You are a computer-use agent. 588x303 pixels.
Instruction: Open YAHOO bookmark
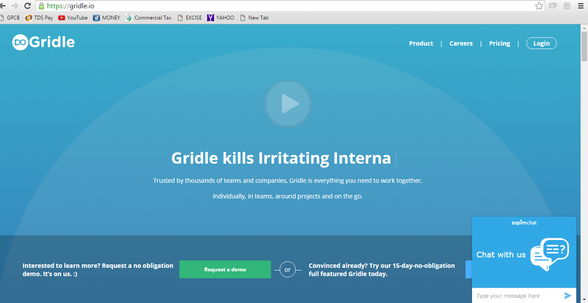[221, 18]
